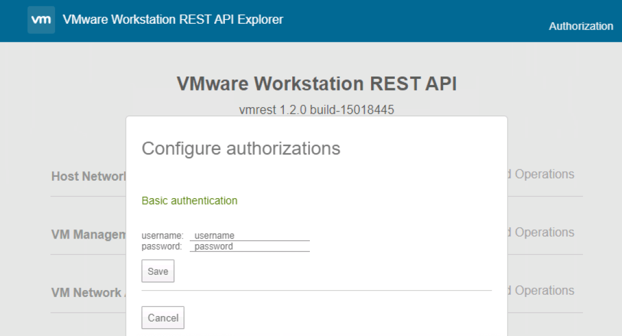Click the Configure authorizations dialog title
The height and width of the screenshot is (336, 622).
[241, 148]
